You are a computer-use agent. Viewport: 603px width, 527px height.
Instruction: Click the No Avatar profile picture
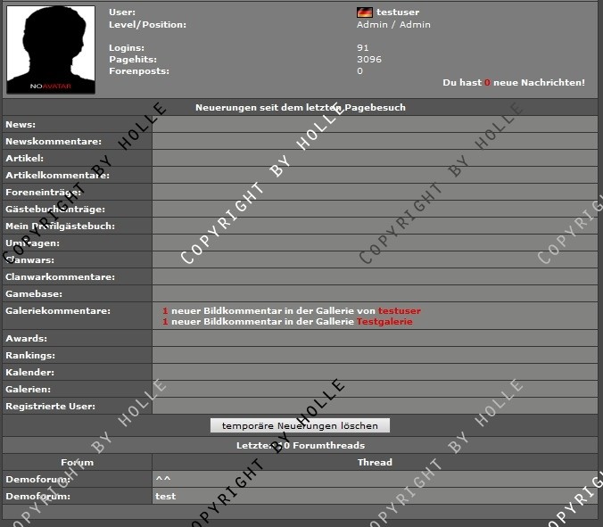pyautogui.click(x=51, y=50)
